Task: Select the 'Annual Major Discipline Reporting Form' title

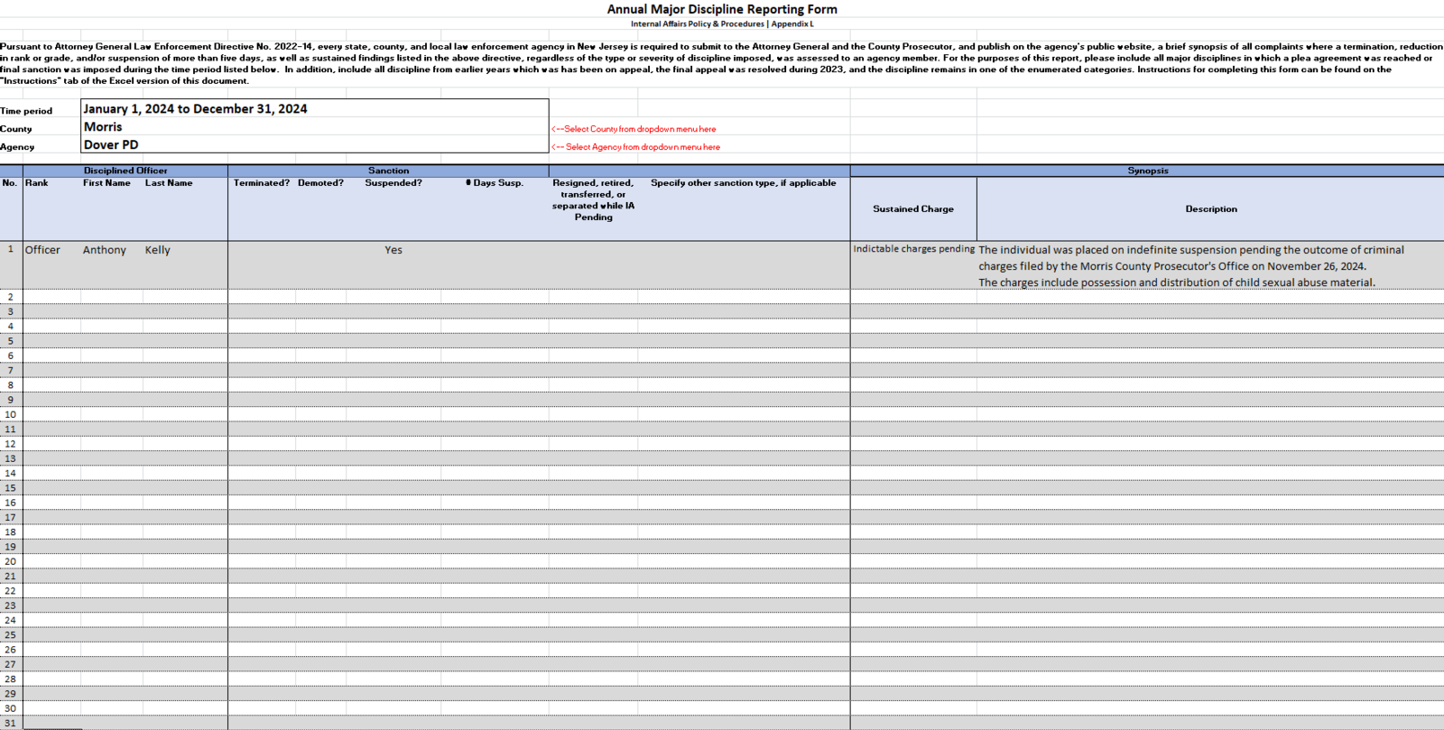Action: point(722,9)
